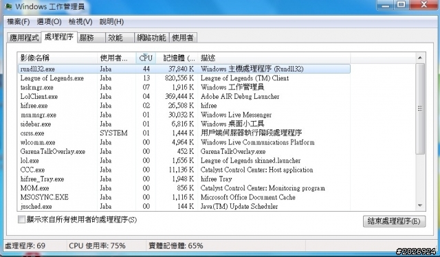
Task: Close the Task Manager window
Action: pos(423,5)
